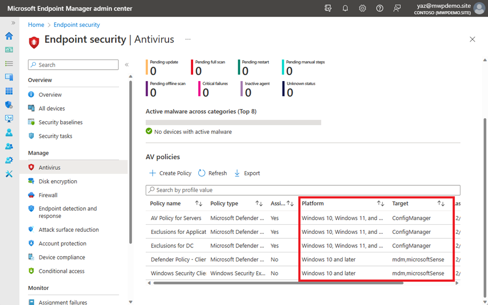This screenshot has width=488, height=305.
Task: Open Devices icon in left rail
Action: (9, 77)
